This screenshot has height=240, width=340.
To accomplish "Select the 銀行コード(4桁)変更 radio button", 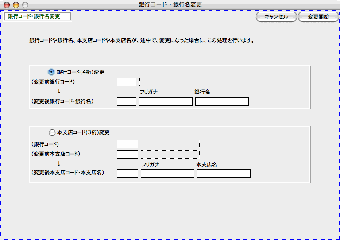I will point(51,72).
